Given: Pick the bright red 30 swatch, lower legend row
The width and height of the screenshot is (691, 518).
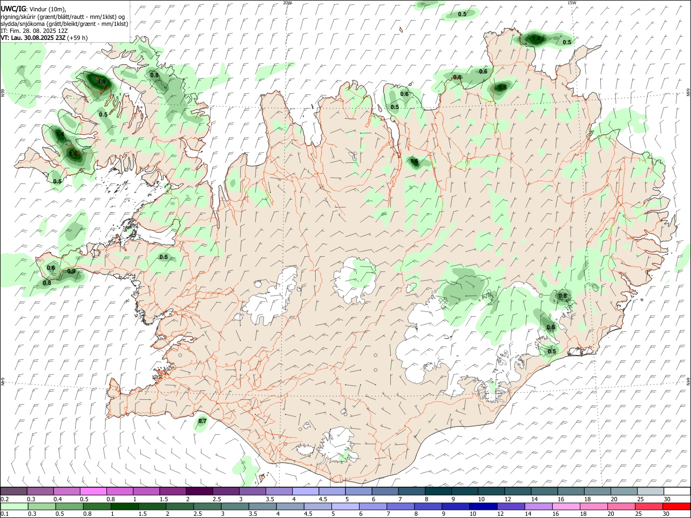Looking at the screenshot, I should [676, 506].
